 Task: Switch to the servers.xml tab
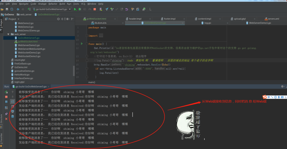coord(274,19)
